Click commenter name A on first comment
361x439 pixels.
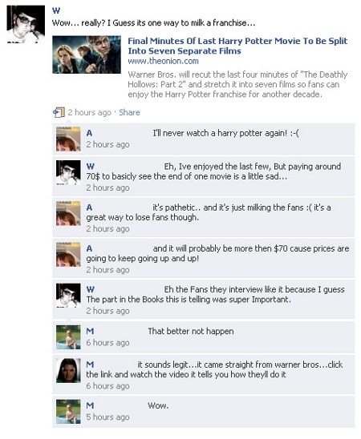(x=89, y=133)
